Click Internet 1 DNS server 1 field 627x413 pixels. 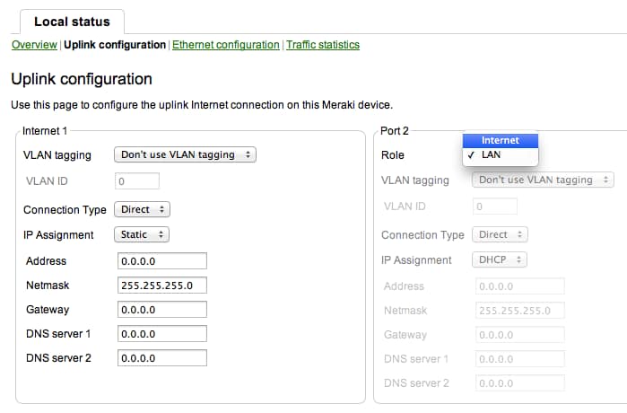(162, 334)
